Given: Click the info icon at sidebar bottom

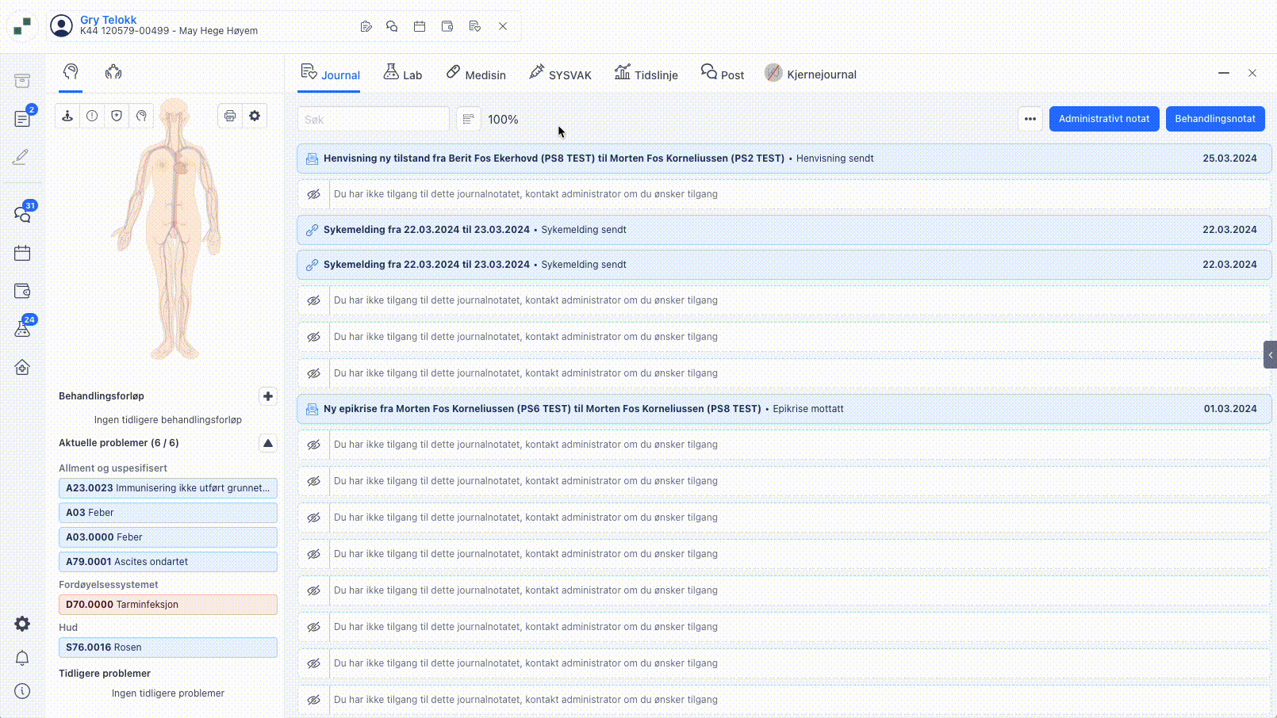Looking at the screenshot, I should tap(22, 691).
